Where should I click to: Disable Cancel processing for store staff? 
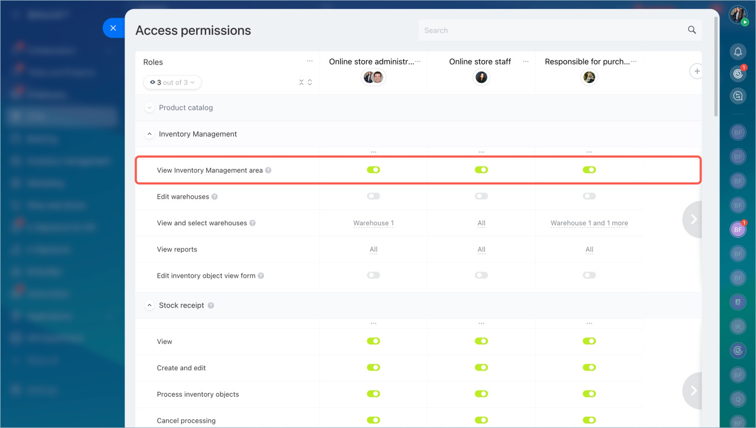(481, 420)
